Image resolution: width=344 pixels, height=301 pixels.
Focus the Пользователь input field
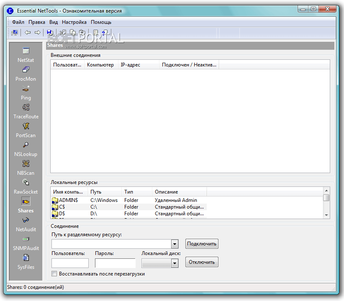(x=70, y=263)
